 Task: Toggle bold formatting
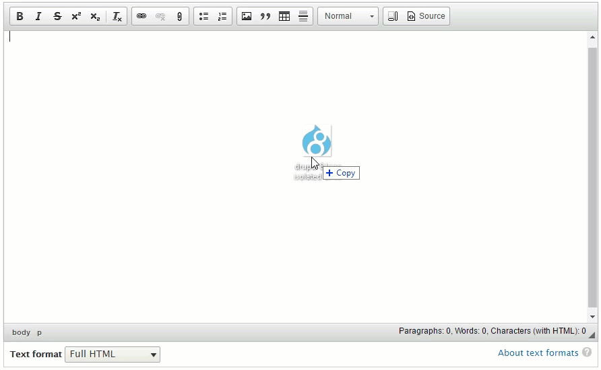(20, 16)
